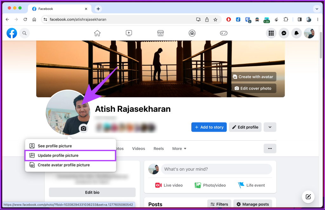Viewport: 325px width, 210px height.
Task: Open Facebook Messenger
Action: tap(284, 33)
